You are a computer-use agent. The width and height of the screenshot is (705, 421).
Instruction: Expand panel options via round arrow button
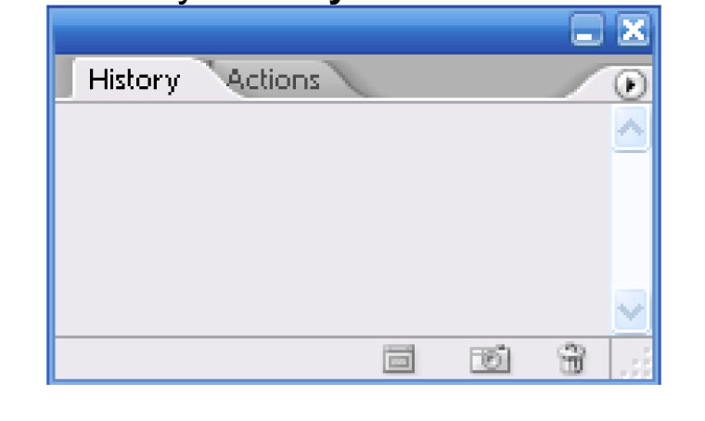(x=630, y=84)
